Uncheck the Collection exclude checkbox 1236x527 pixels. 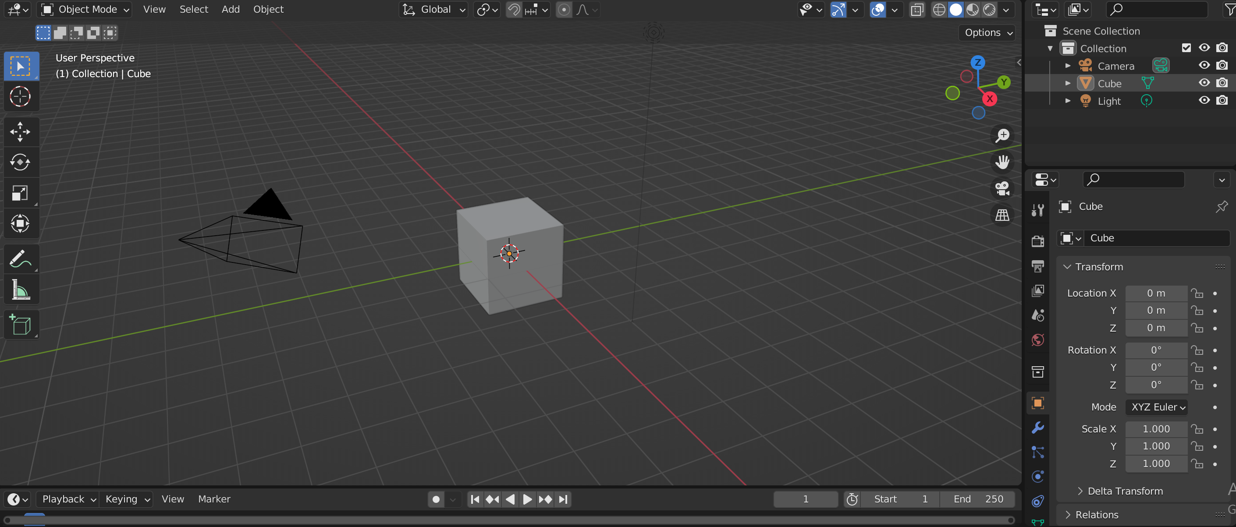point(1186,47)
